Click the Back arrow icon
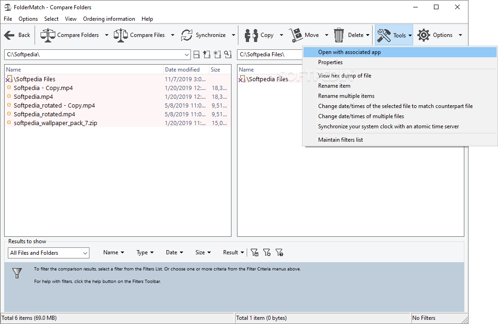 [9, 35]
